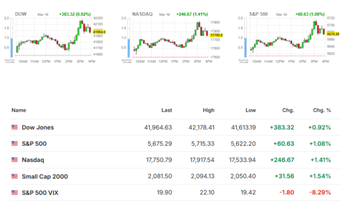Click Dow Jones change +383.32 in table
Viewport: 348px width, 203px height.
(x=282, y=127)
